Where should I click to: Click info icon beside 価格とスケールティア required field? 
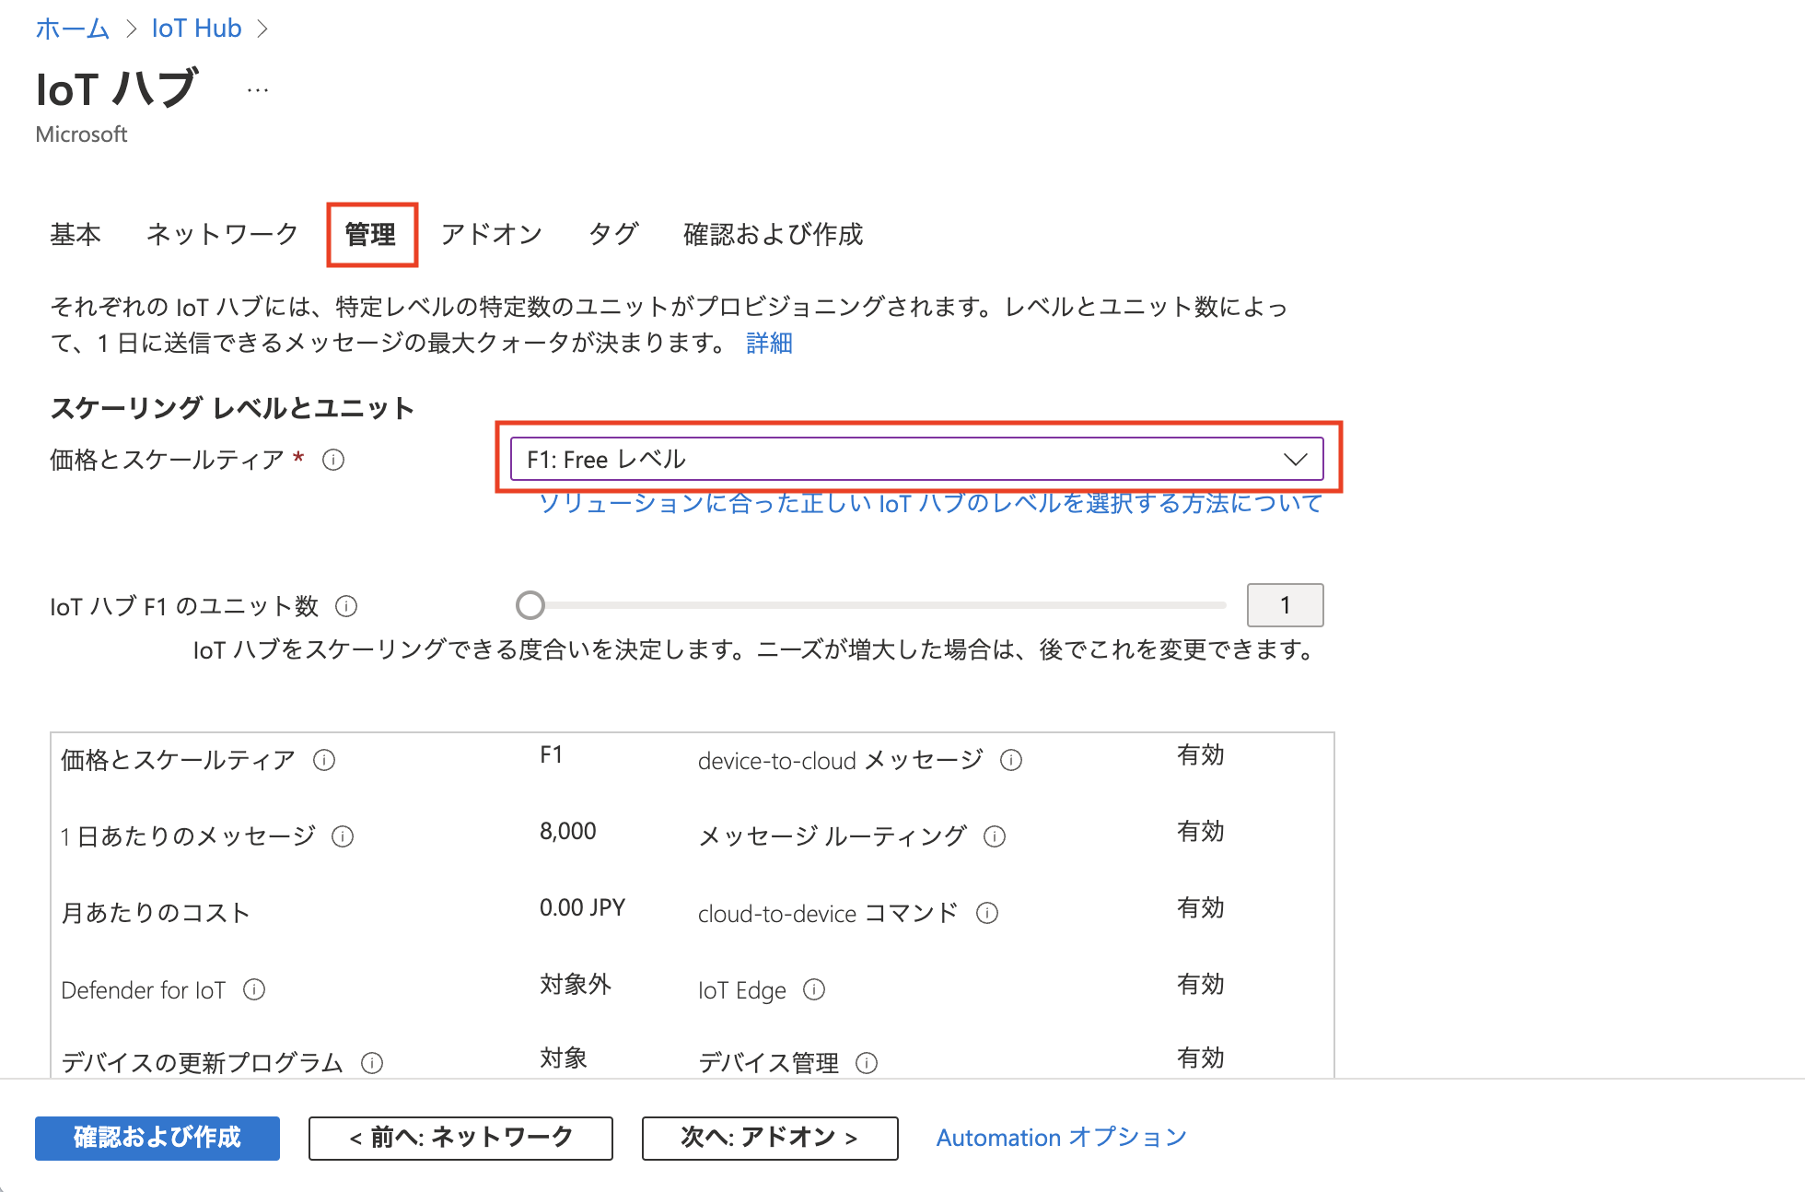(x=333, y=460)
